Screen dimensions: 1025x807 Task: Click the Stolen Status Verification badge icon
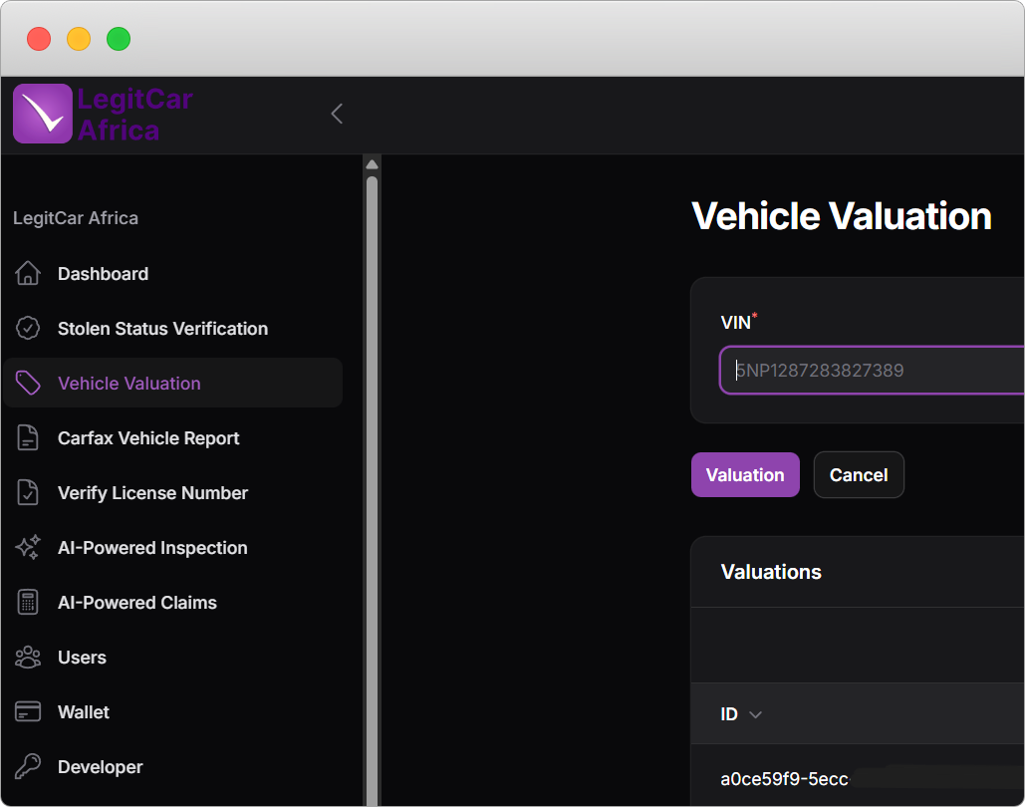[28, 329]
